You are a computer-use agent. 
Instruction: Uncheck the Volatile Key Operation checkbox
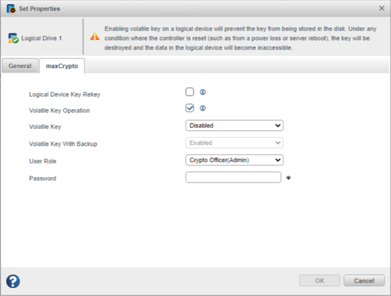pyautogui.click(x=189, y=108)
